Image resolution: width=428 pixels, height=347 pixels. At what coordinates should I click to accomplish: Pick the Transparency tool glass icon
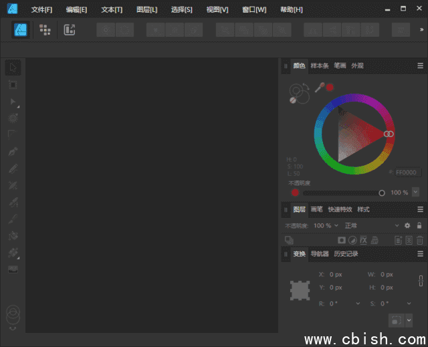pos(13,253)
